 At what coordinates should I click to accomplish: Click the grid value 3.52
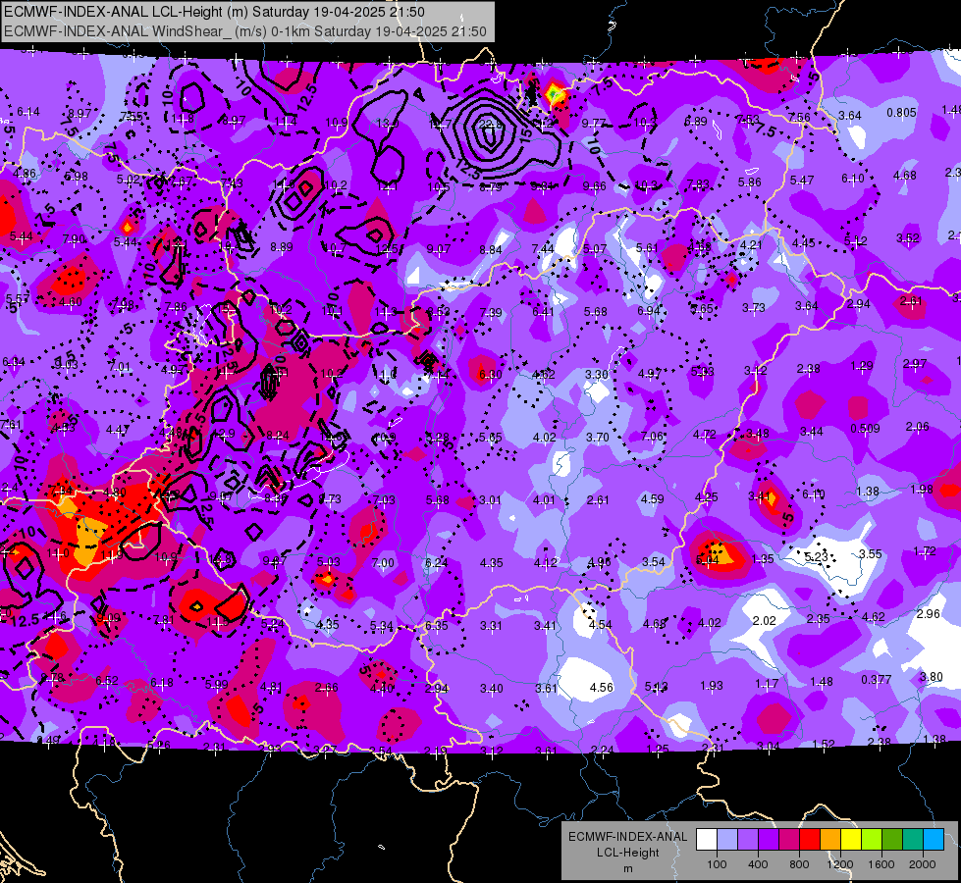908,237
